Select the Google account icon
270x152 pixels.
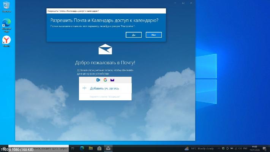point(105,80)
